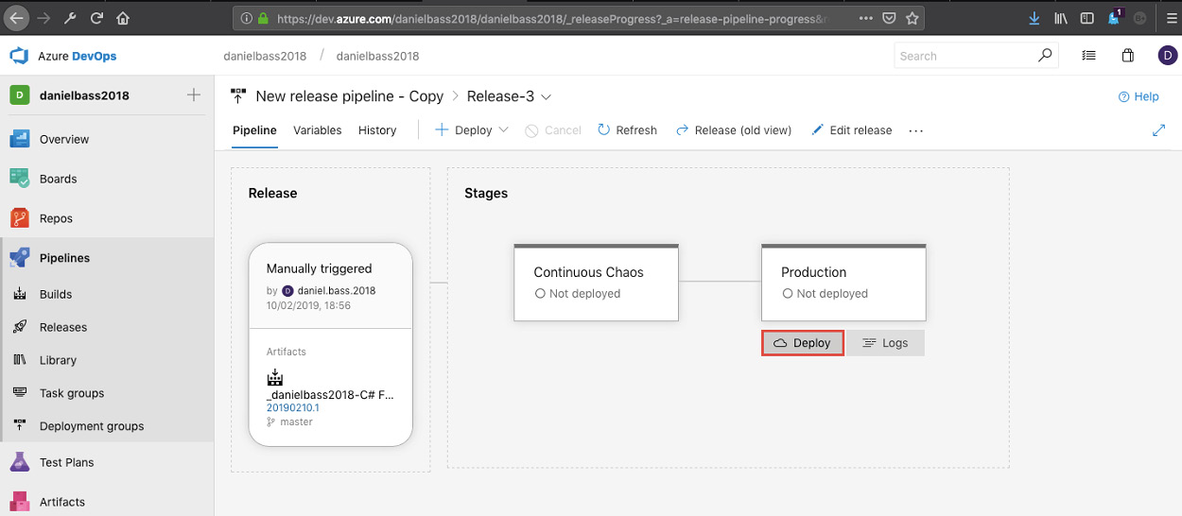Open artifact version 20190210.1 link
Viewport: 1182px width, 516px height.
[293, 408]
